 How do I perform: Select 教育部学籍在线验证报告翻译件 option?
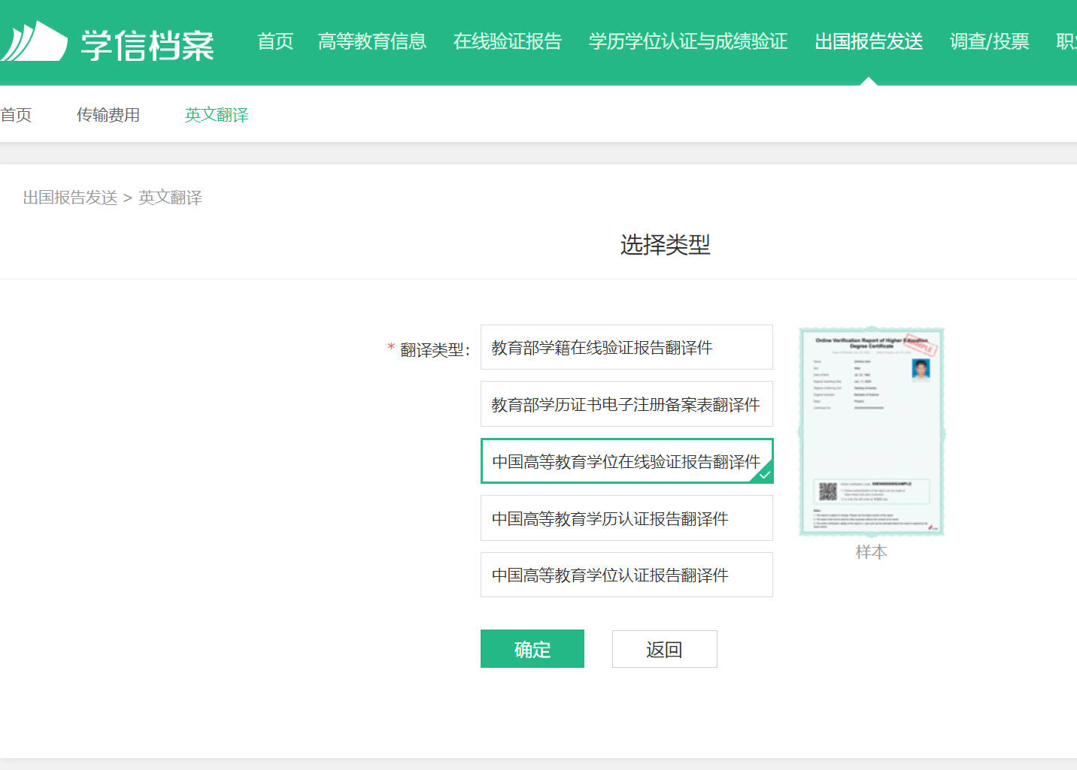[x=626, y=347]
